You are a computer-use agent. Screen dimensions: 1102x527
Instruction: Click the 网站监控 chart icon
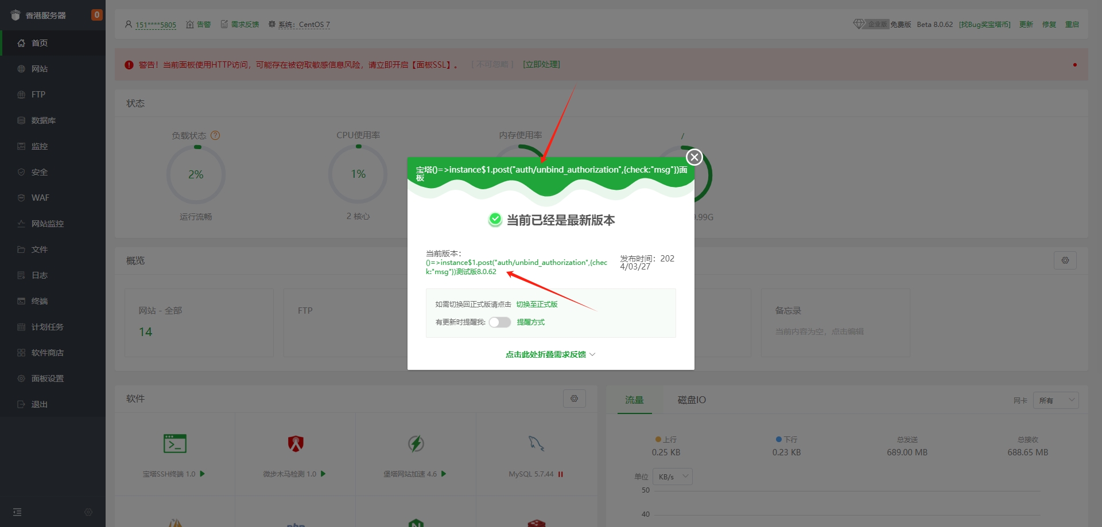tap(21, 224)
